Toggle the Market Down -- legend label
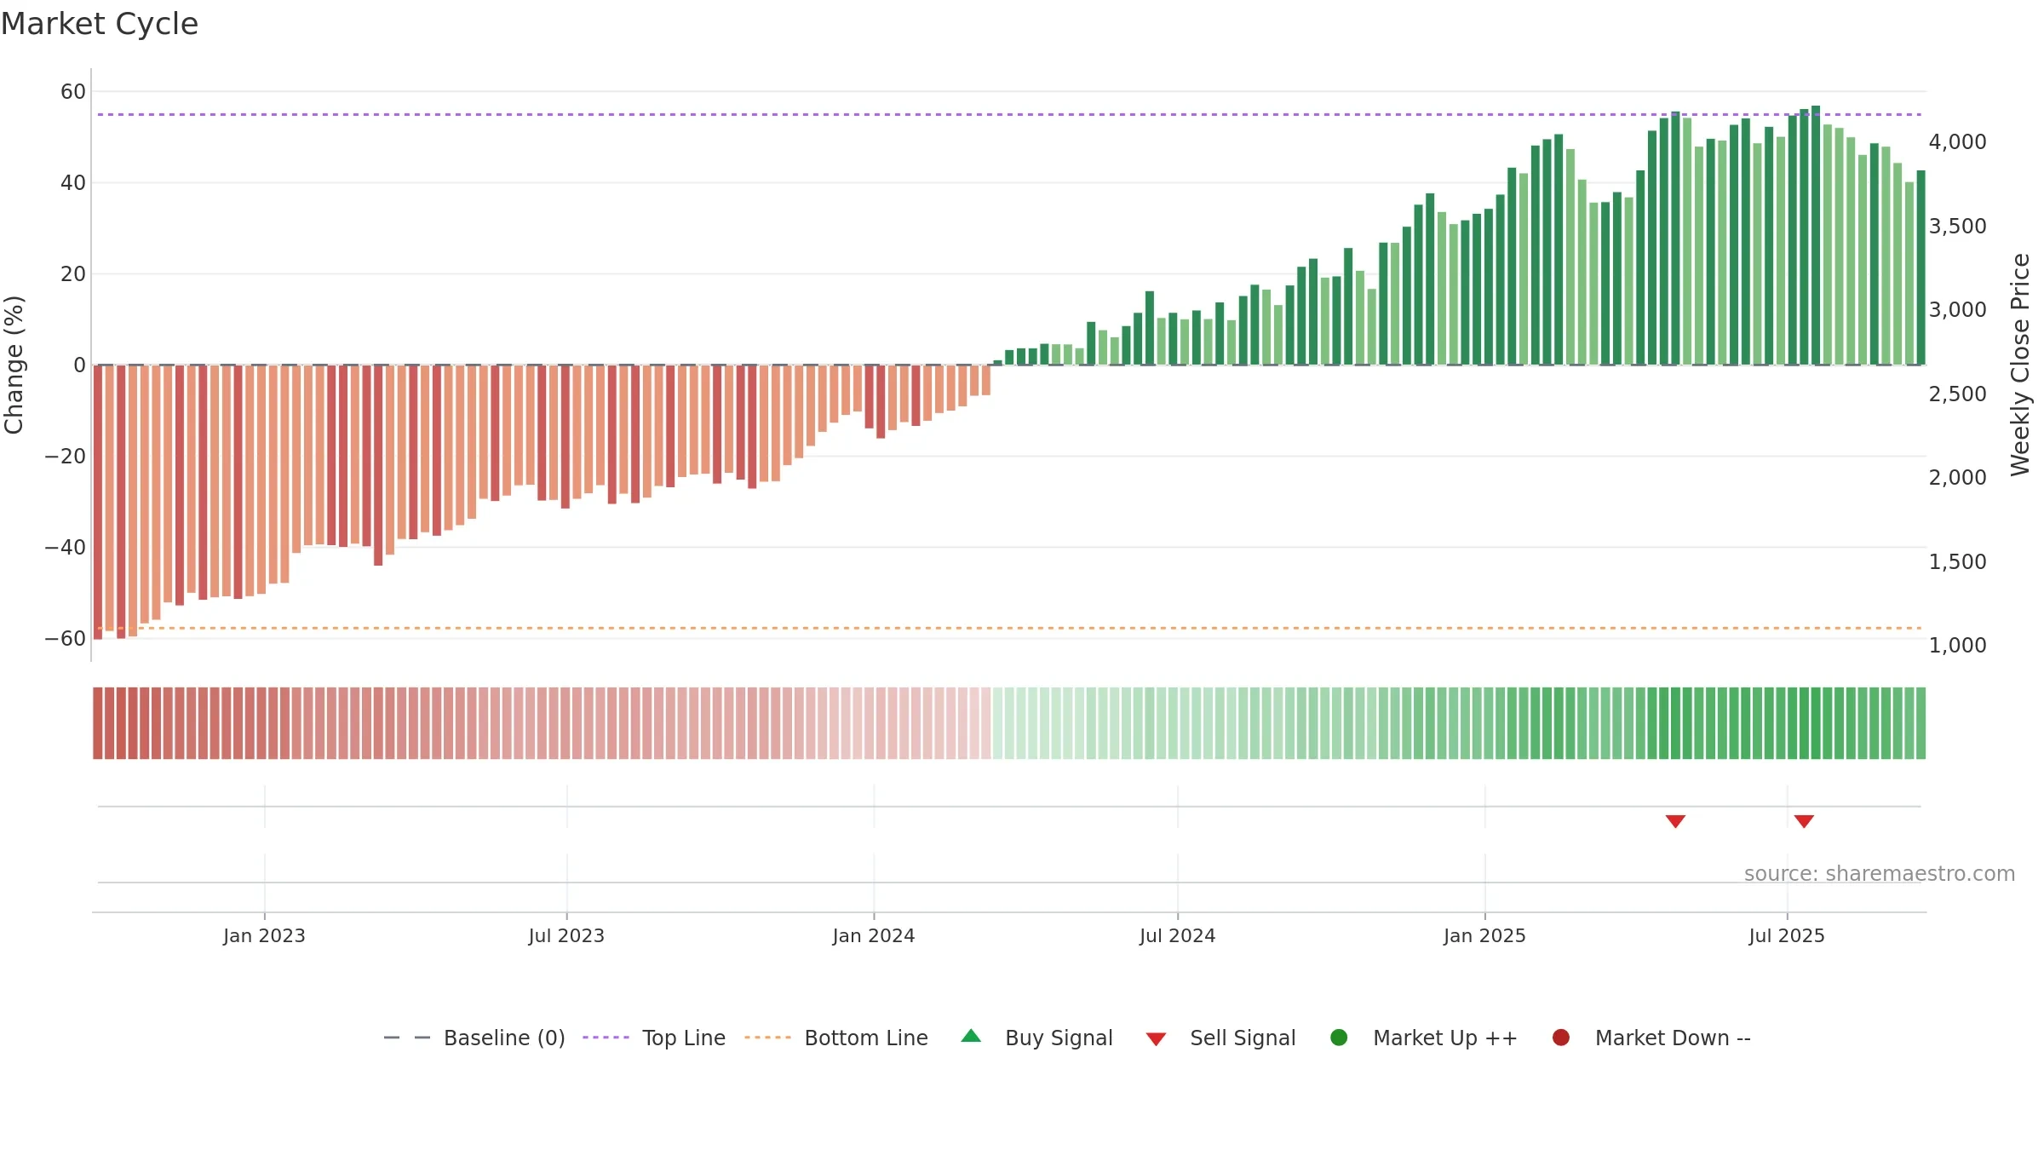This screenshot has height=1150, width=2044. [1673, 1038]
